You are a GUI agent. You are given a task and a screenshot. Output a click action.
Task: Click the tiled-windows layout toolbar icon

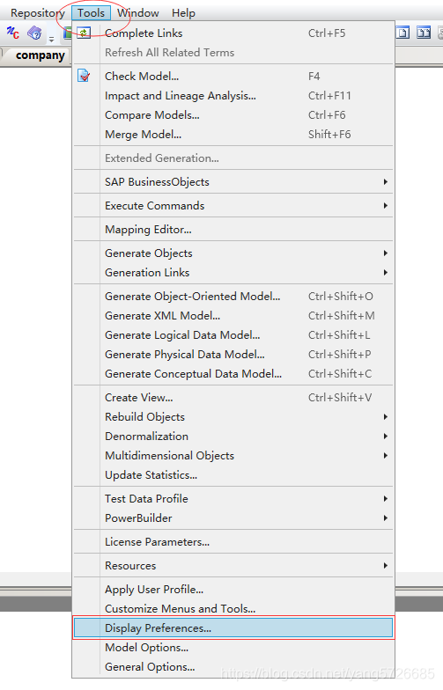[424, 33]
